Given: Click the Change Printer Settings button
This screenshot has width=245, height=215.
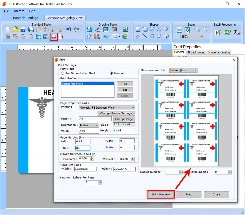Looking at the screenshot, I should pyautogui.click(x=116, y=113).
